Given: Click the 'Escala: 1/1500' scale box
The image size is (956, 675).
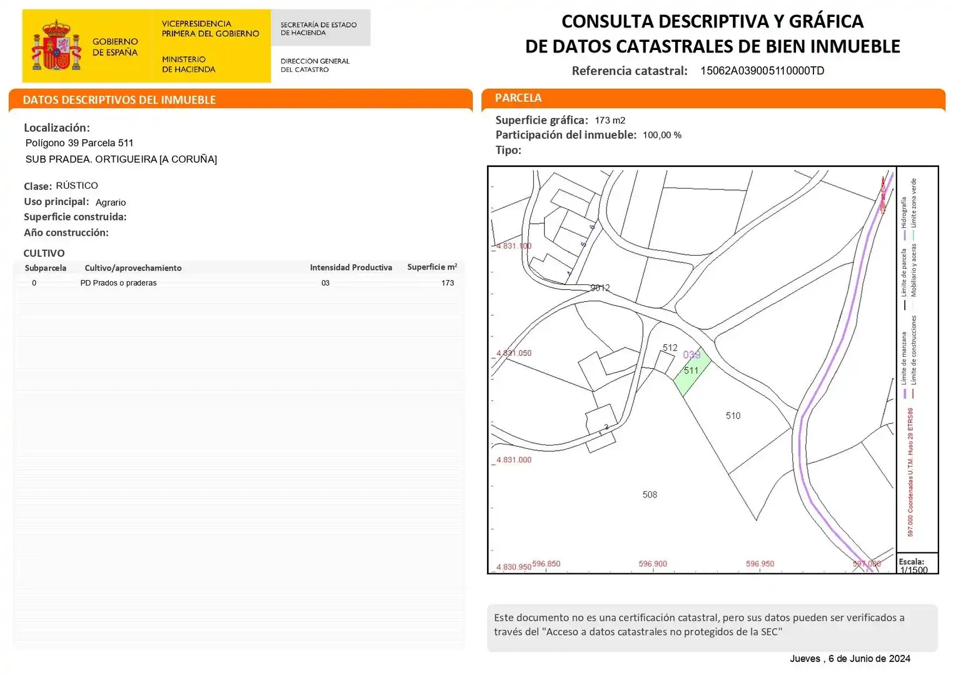Looking at the screenshot, I should coord(917,564).
